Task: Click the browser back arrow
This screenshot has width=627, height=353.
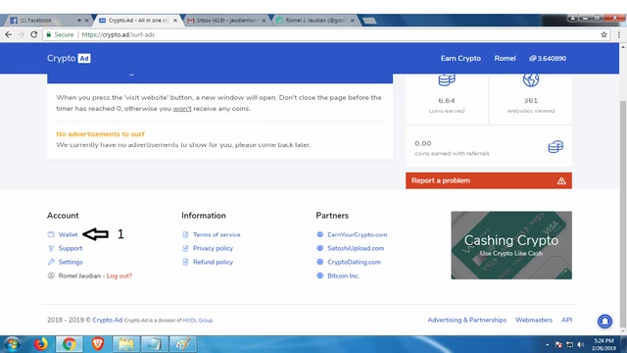Action: tap(9, 35)
